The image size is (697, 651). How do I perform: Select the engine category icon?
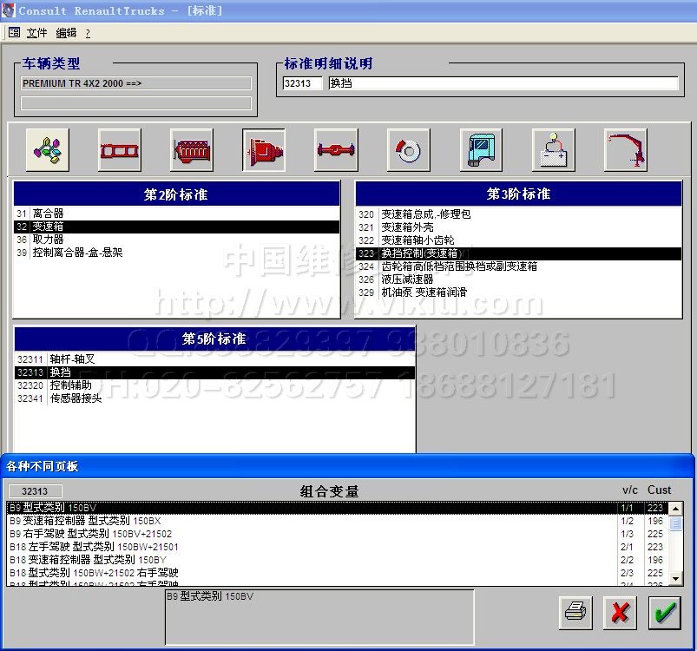coord(192,150)
